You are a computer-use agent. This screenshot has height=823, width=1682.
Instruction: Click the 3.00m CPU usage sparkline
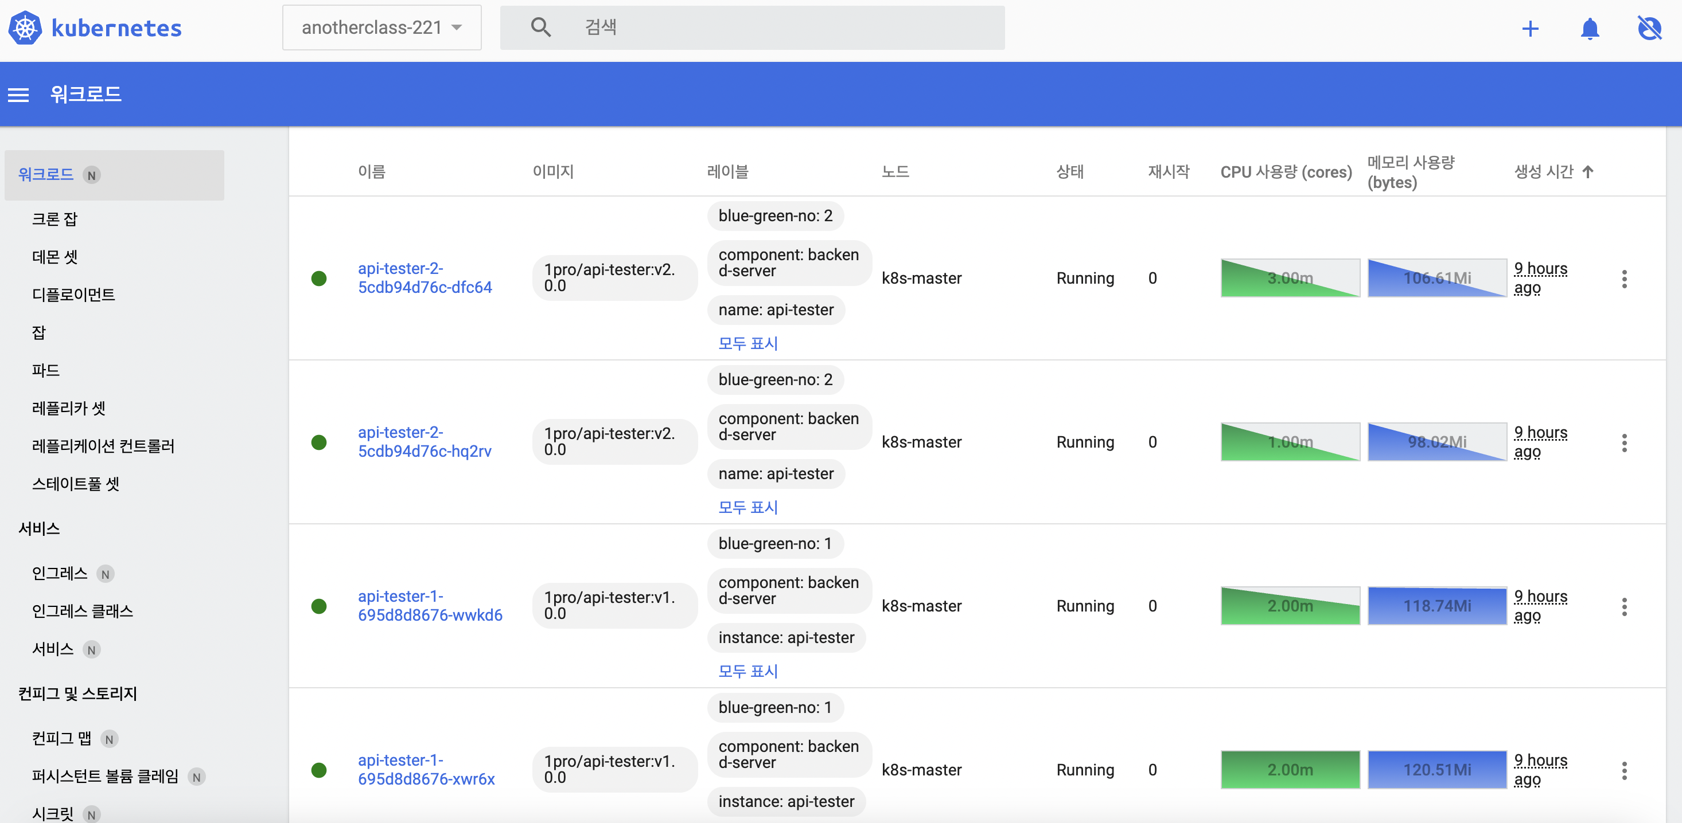(1290, 279)
